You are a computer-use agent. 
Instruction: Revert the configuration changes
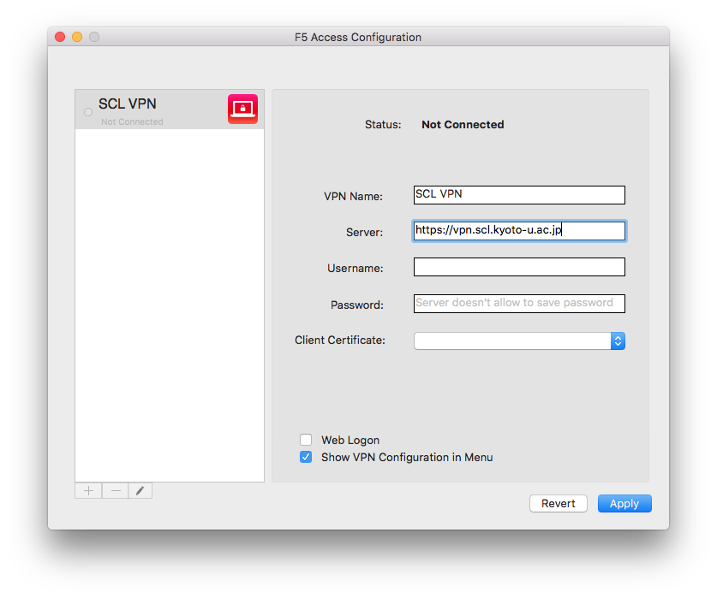[x=559, y=503]
